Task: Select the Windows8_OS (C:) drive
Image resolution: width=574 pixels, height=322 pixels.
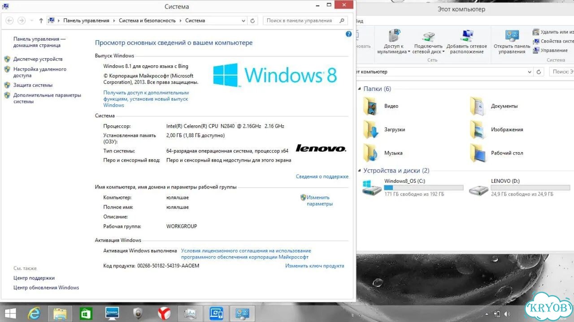Action: (x=413, y=187)
